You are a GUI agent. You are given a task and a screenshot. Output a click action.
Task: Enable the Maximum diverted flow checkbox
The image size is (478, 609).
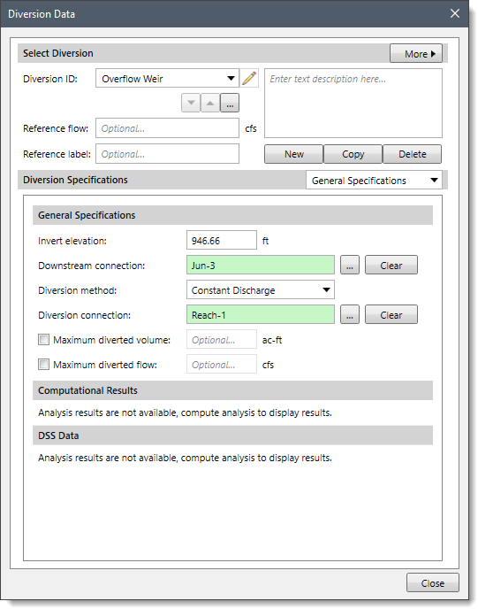point(44,365)
